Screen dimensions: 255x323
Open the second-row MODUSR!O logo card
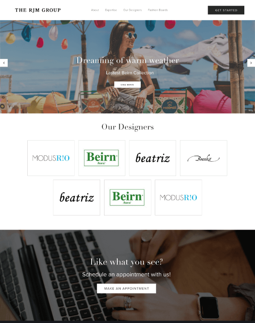178,198
